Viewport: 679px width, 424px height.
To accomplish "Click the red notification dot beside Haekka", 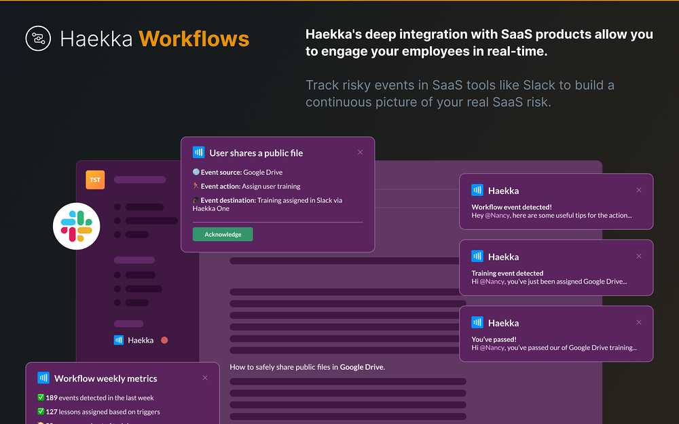I will (x=164, y=340).
